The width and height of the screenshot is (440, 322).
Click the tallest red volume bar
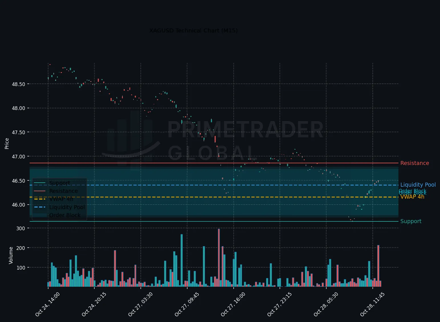click(x=219, y=258)
